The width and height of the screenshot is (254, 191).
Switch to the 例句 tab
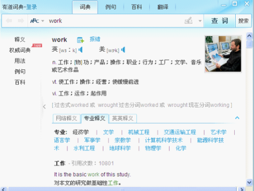pyautogui.click(x=111, y=7)
